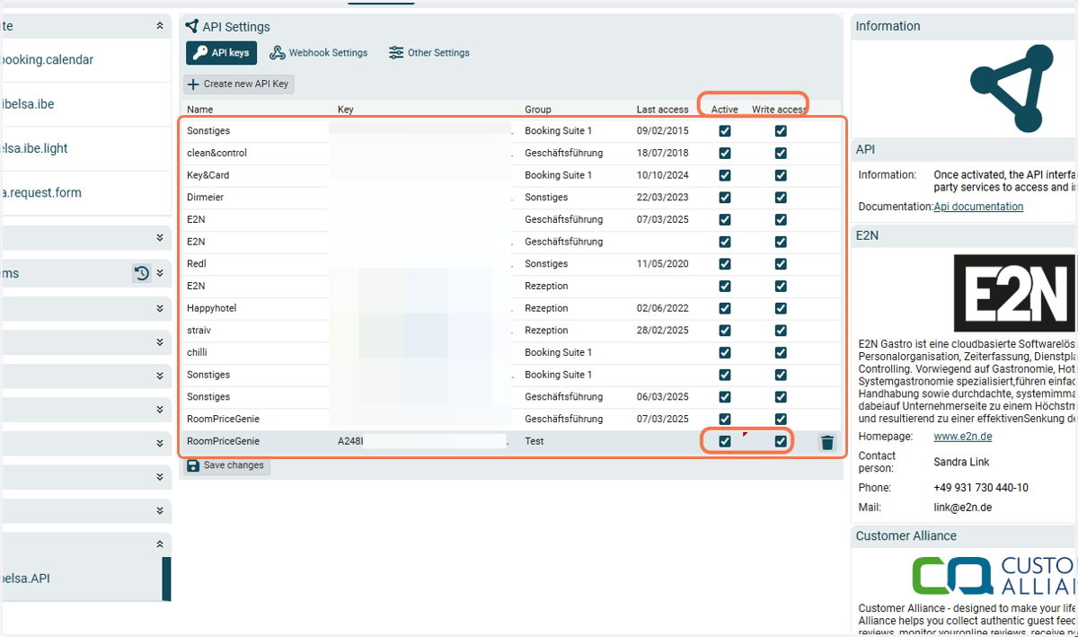Select the Redl row name
Screen dimensions: 1078x637
point(196,264)
